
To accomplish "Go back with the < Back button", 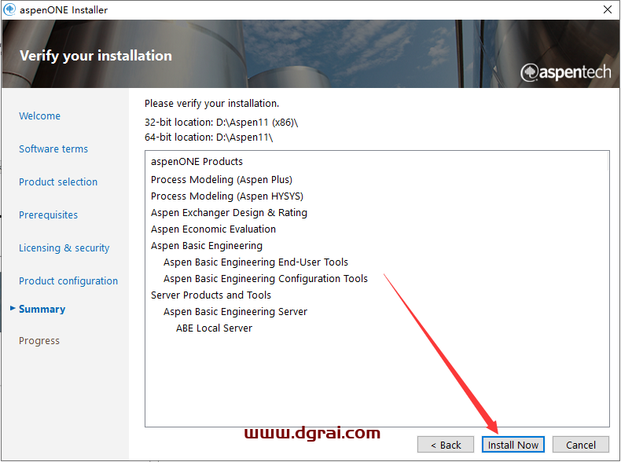I will [x=446, y=445].
